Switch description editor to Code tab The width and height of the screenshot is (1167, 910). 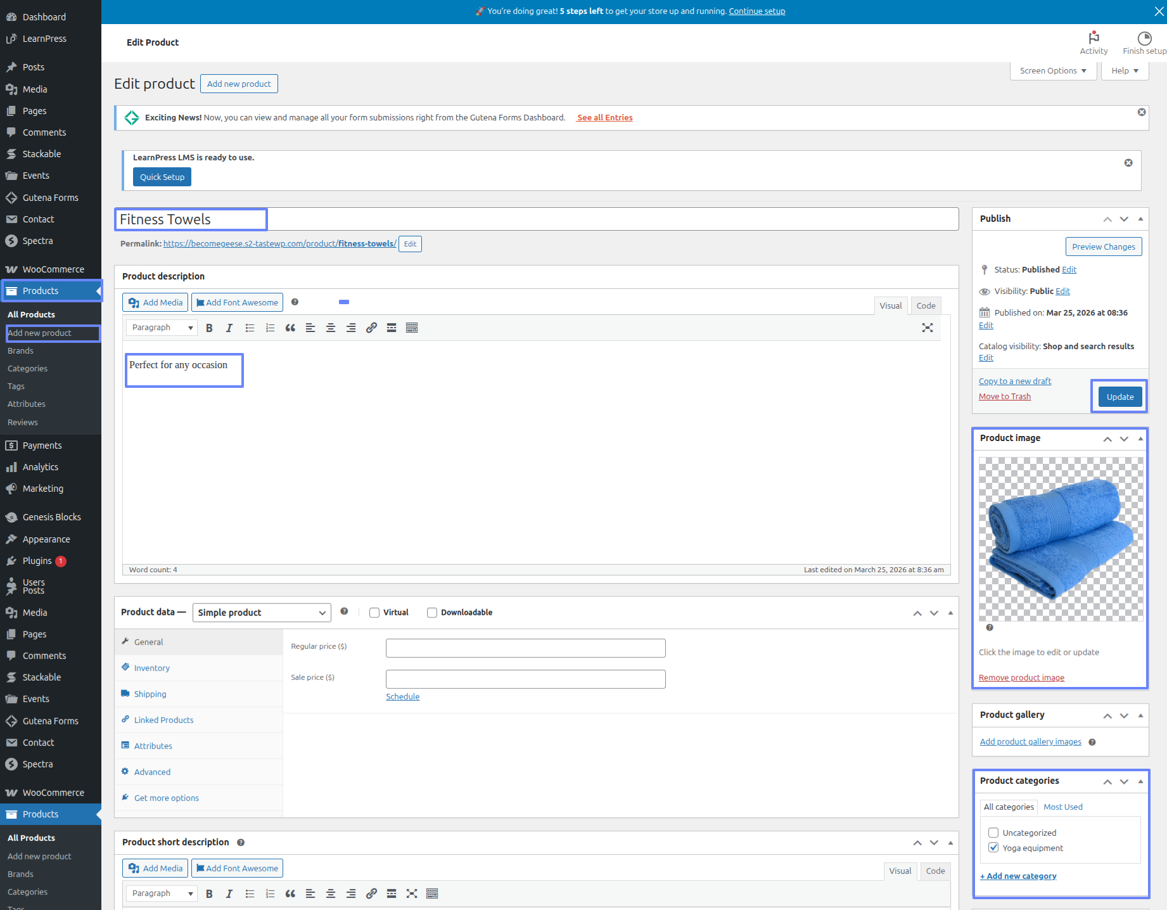tap(926, 305)
